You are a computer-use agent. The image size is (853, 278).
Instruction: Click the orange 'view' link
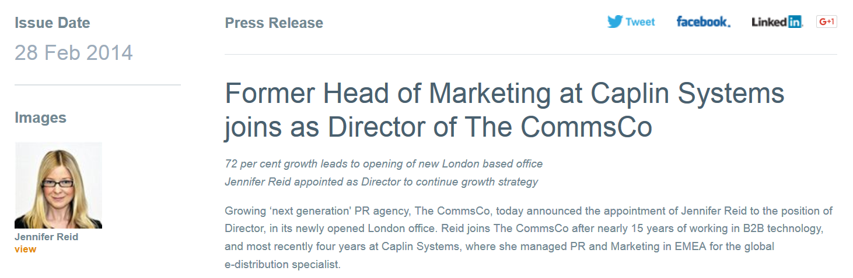pyautogui.click(x=25, y=249)
